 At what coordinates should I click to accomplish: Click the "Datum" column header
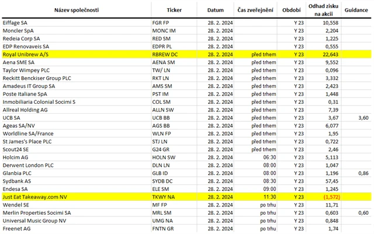click(216, 11)
